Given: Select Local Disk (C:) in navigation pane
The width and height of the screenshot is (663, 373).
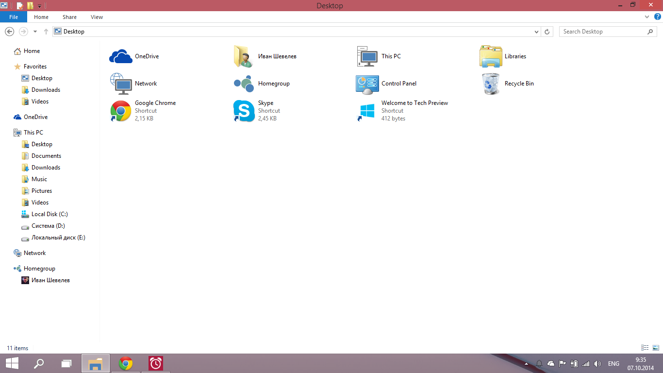Looking at the screenshot, I should coord(50,214).
